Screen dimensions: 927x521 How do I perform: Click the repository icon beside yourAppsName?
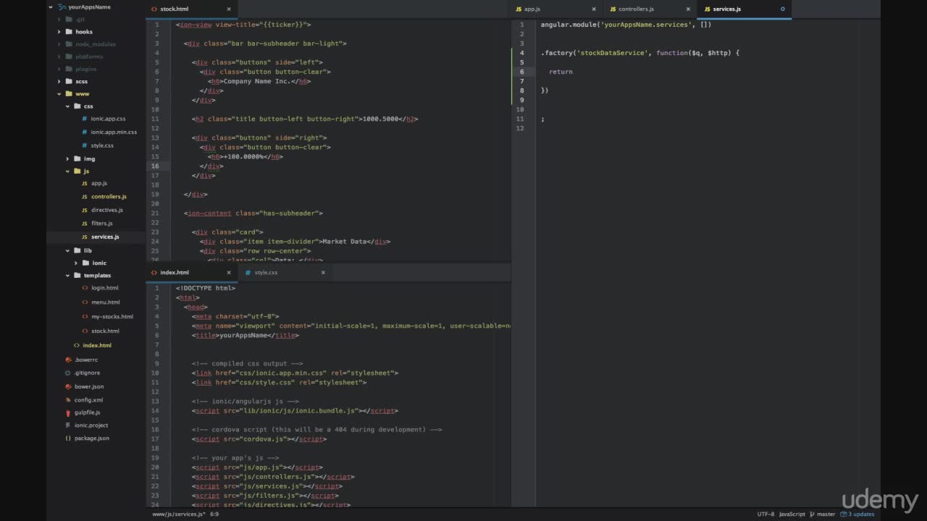[61, 7]
